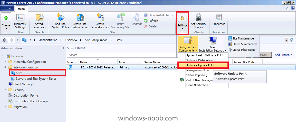Collapse the ribbon with arrow
Viewport: 296px width, 122px height.
pos(287,8)
